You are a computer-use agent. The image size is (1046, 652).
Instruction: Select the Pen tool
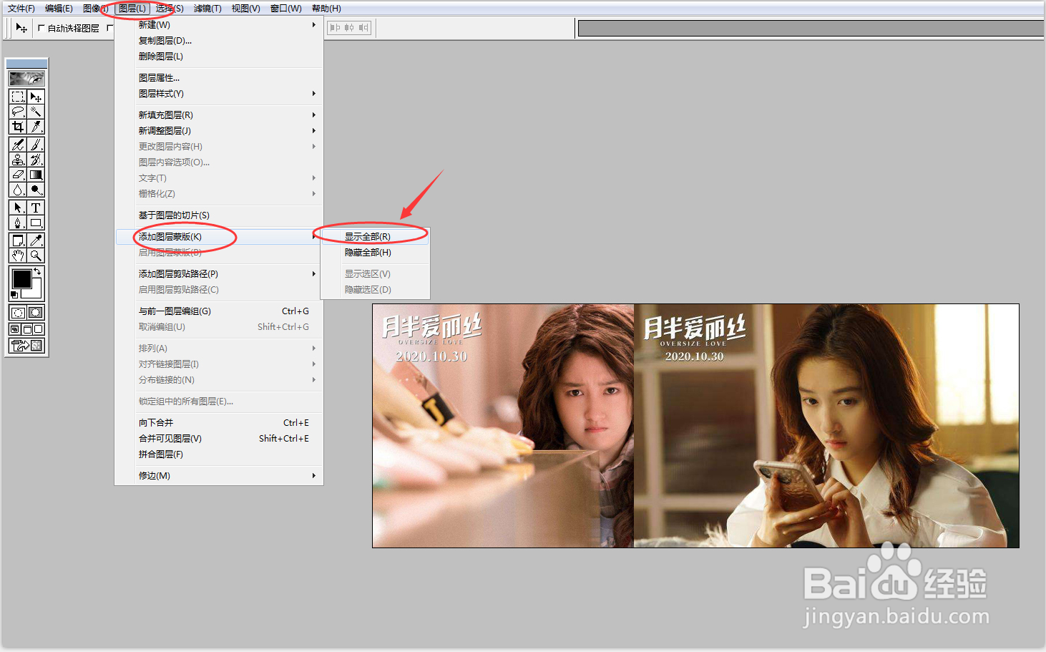point(18,223)
